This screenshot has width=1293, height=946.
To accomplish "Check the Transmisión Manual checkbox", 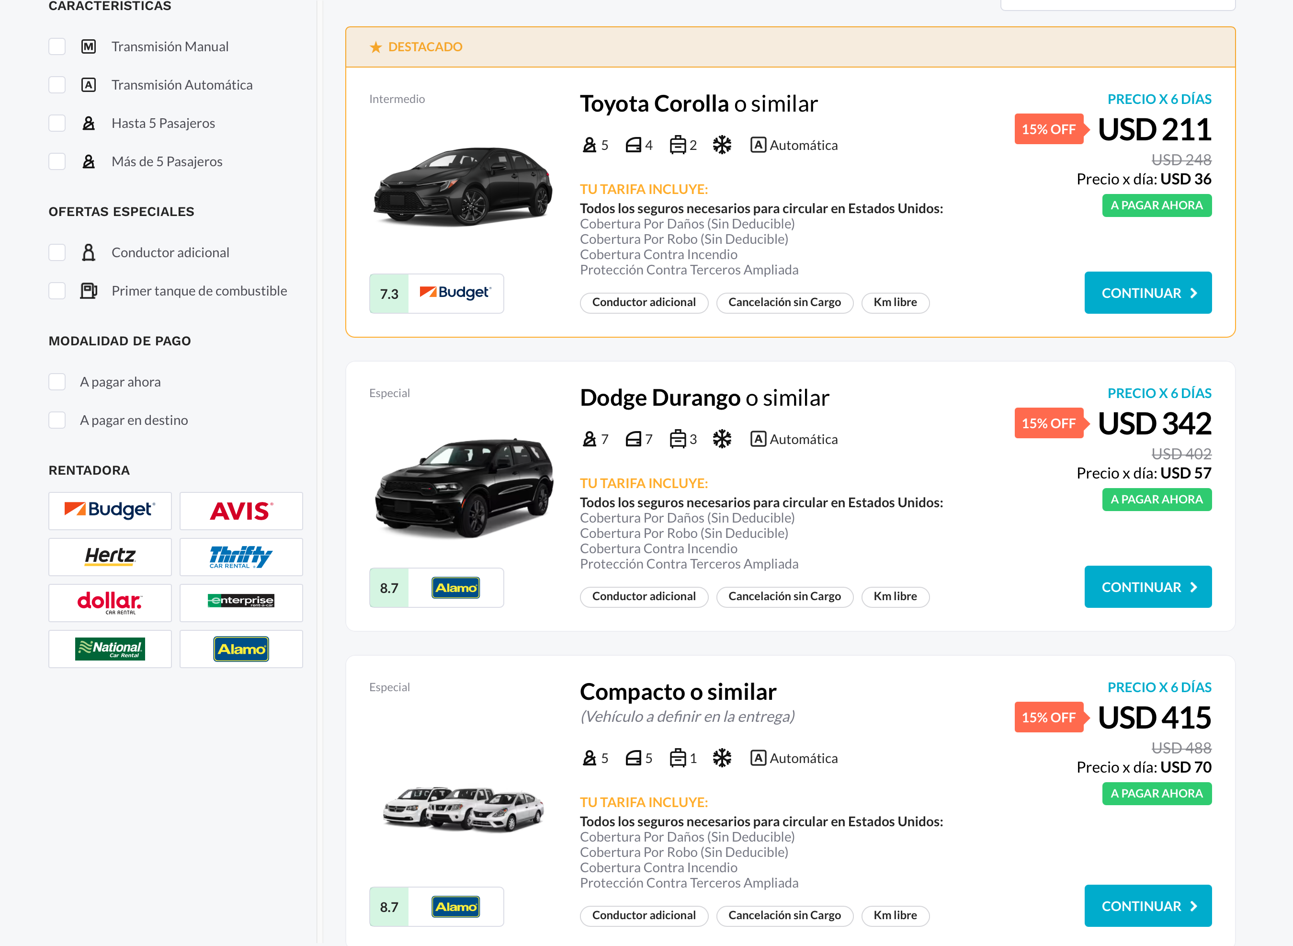I will (57, 46).
